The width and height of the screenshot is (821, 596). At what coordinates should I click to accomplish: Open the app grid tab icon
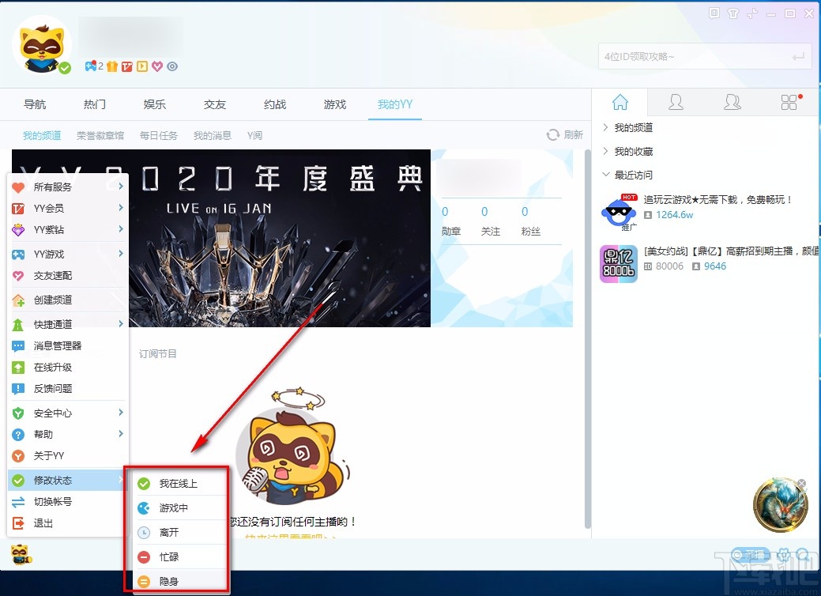coord(789,102)
